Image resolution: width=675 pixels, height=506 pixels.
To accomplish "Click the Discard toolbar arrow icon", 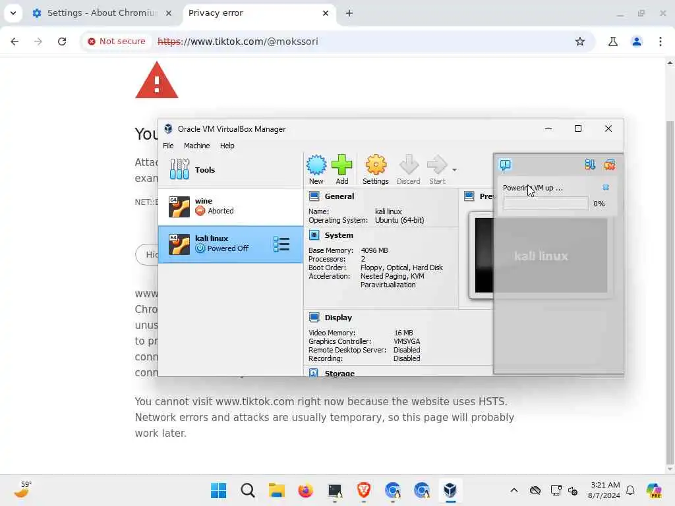I will point(409,165).
